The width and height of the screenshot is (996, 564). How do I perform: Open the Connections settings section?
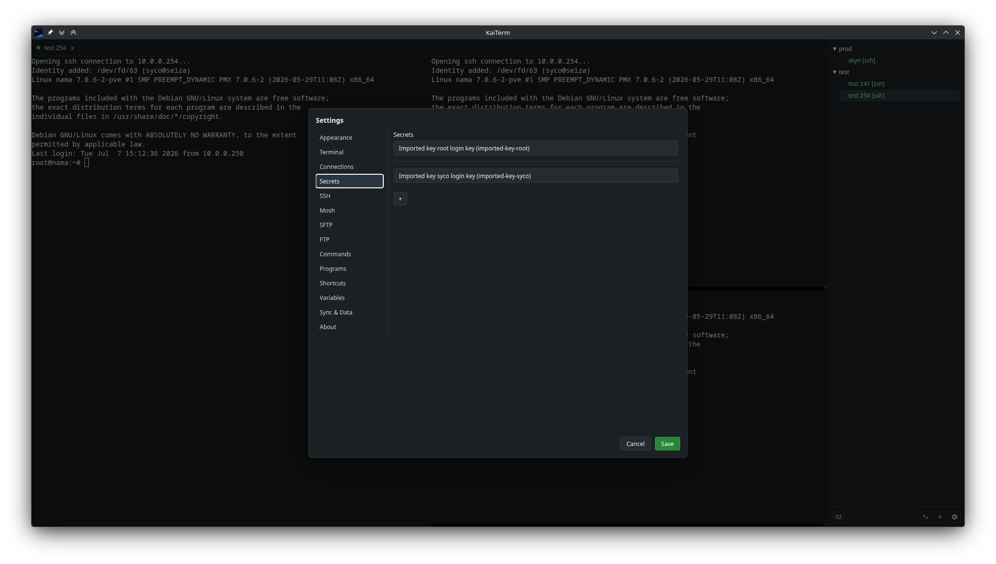pyautogui.click(x=349, y=167)
